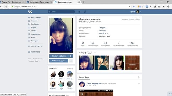Image resolution: width=172 pixels, height=96 pixels.
Task: Open the pinned post author avatar
Action: [82, 84]
